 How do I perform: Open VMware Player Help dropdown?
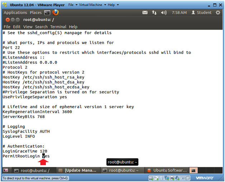coord(113,5)
